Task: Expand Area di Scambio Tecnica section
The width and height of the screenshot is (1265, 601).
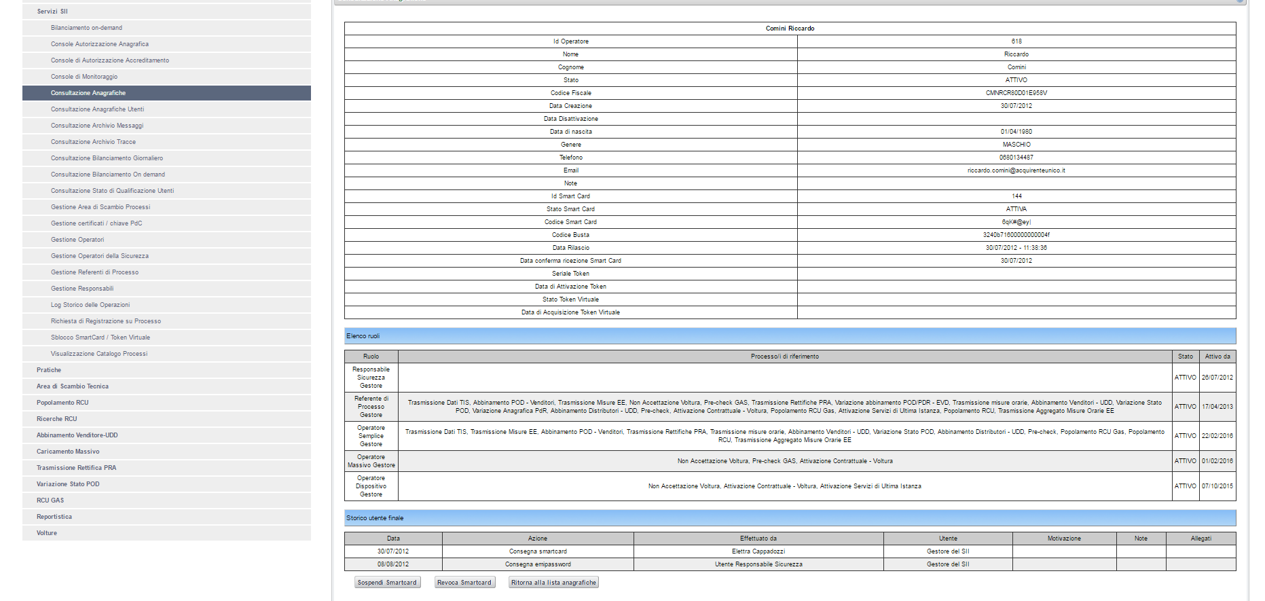Action: tap(166, 386)
